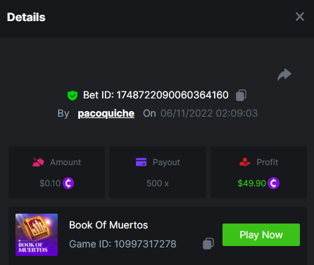Screen dimensions: 314x265
Task: Click the coin icon beside $49.90 profit
Action: [273, 183]
